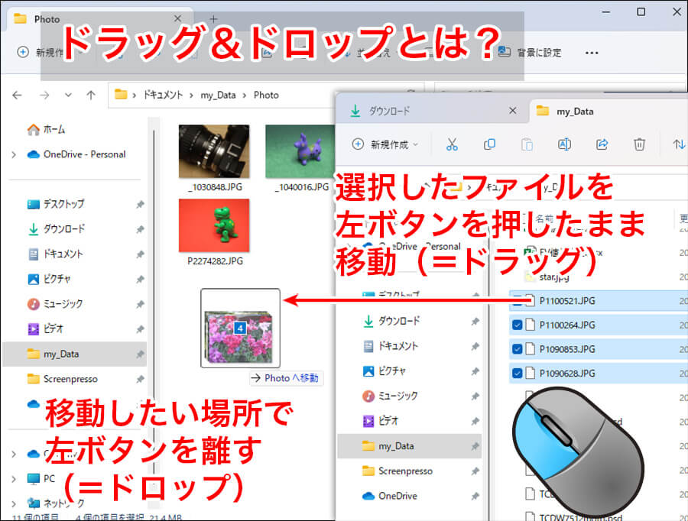Open ダウンロード in Photo window sidebar
Image resolution: width=688 pixels, height=521 pixels.
pos(56,229)
